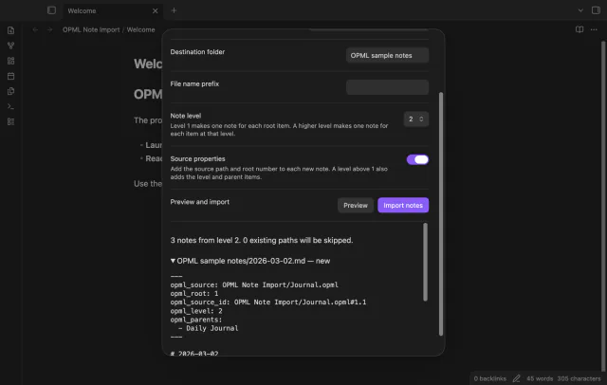Click the opml_source_id line
Screen dimensions: 607x385
coord(268,302)
